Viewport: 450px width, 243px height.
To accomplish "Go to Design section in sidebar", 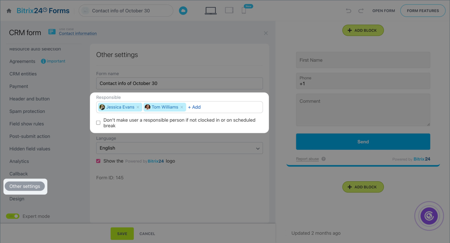I will (x=17, y=199).
